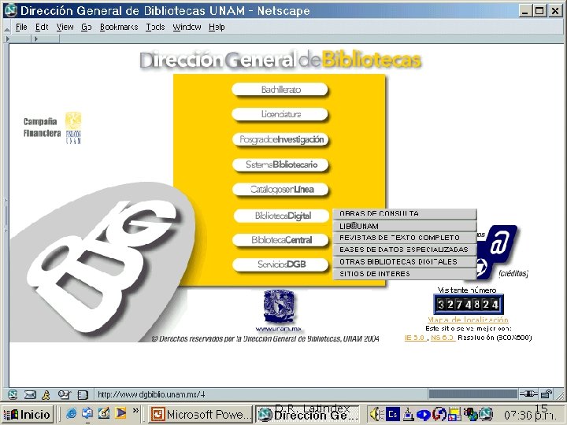This screenshot has height=425, width=567.
Task: Open the Go menu
Action: point(86,27)
